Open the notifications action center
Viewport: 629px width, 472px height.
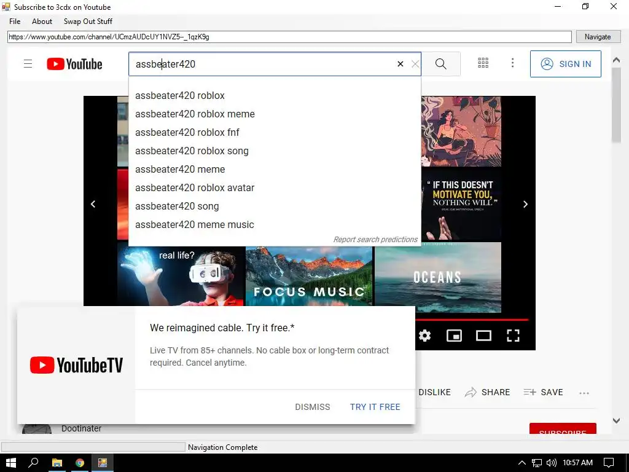(609, 463)
